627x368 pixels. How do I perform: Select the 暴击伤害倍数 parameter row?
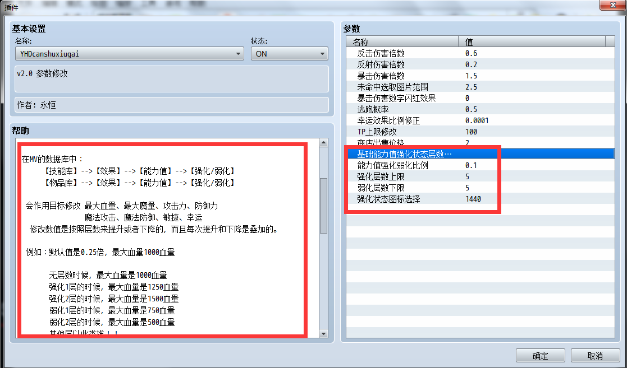tap(480, 76)
